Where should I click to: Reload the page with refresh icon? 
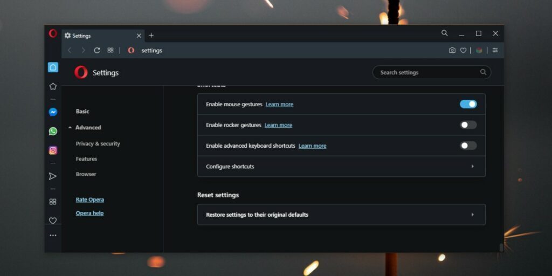tap(97, 50)
